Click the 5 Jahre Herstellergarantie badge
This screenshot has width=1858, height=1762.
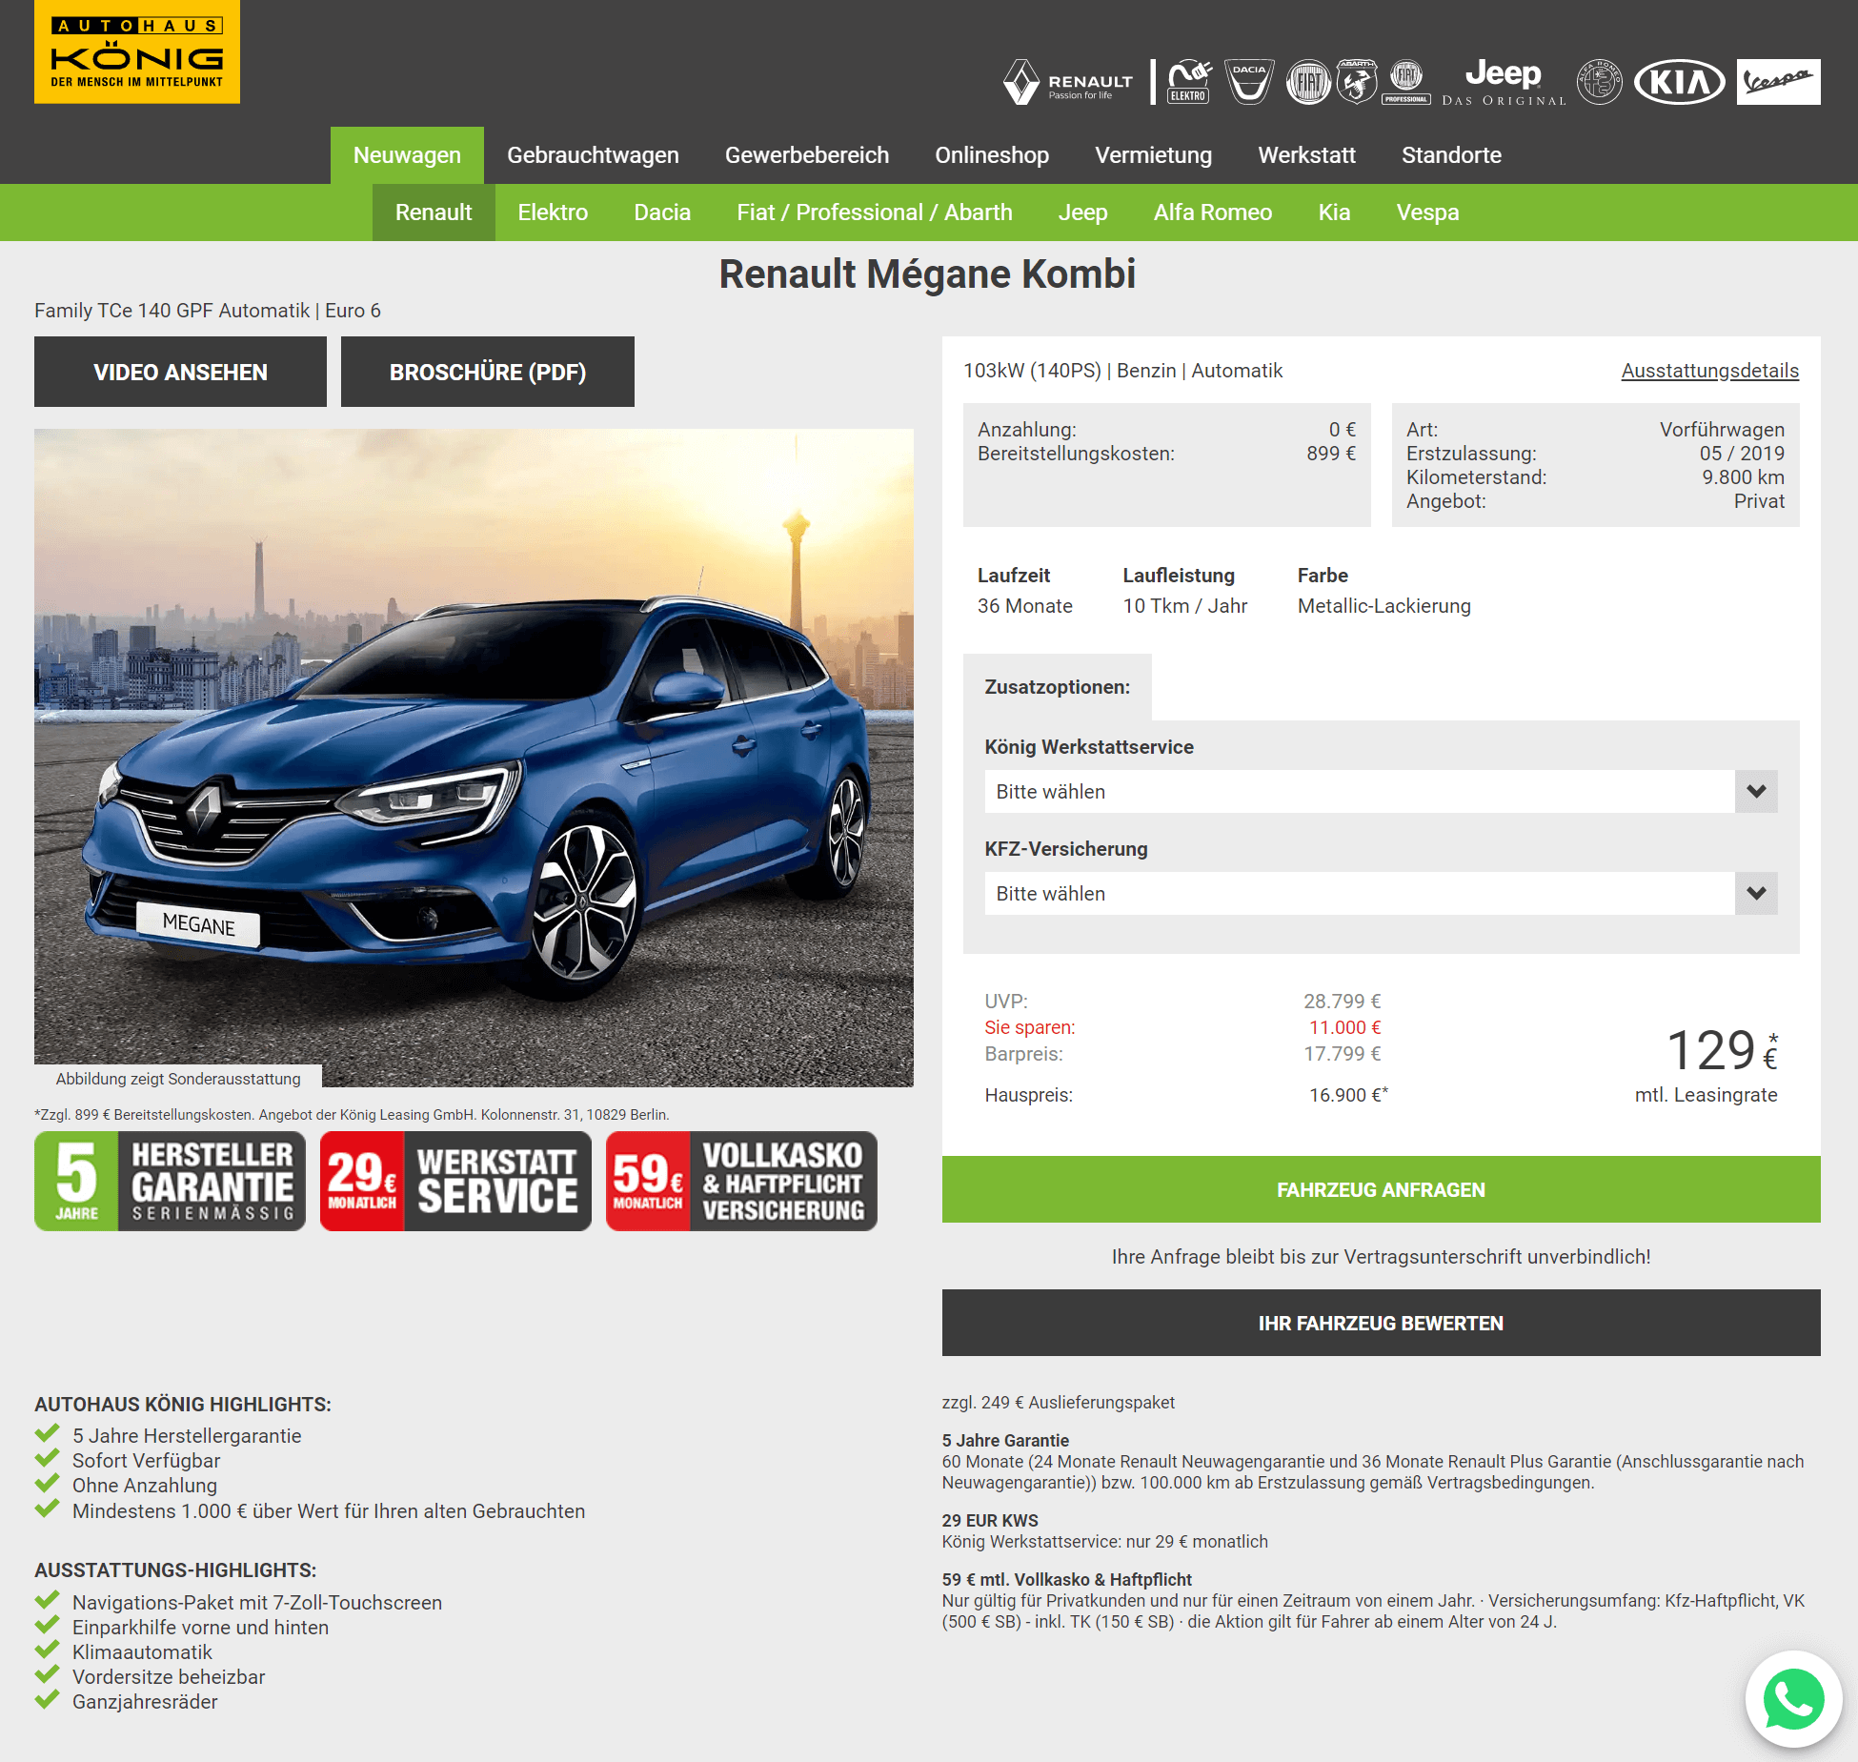(x=171, y=1182)
